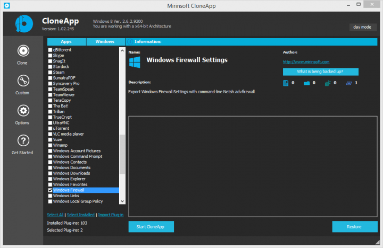Check the Windows Local Group Policy checkbox
383x248 pixels.
(x=50, y=201)
